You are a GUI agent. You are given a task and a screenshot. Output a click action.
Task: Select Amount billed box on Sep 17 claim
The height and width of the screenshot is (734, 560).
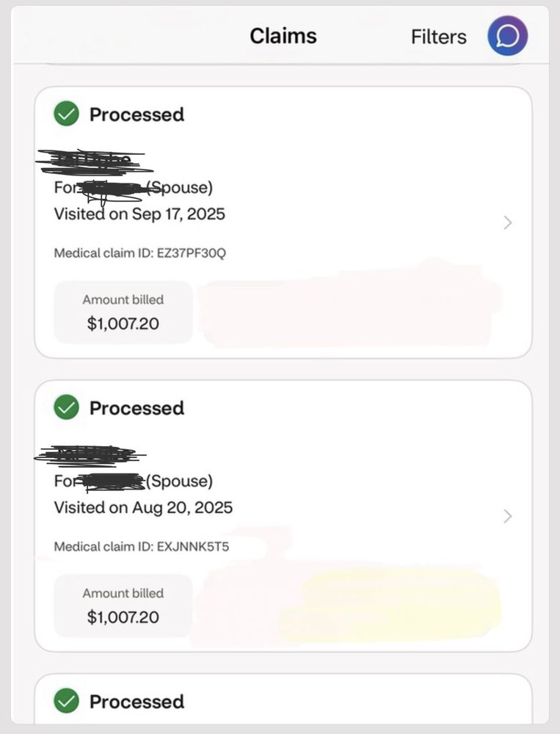(123, 312)
